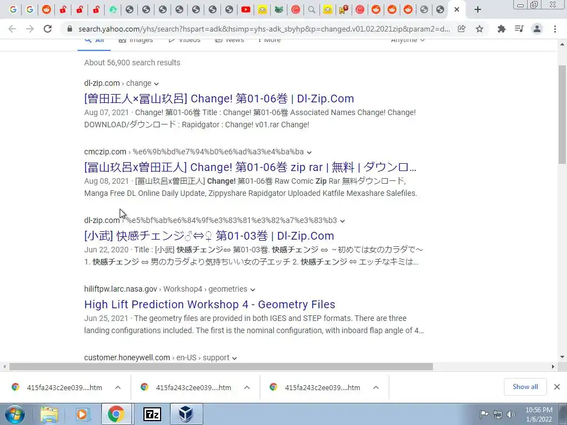Close the downloads bar
567x425 pixels.
tap(557, 387)
